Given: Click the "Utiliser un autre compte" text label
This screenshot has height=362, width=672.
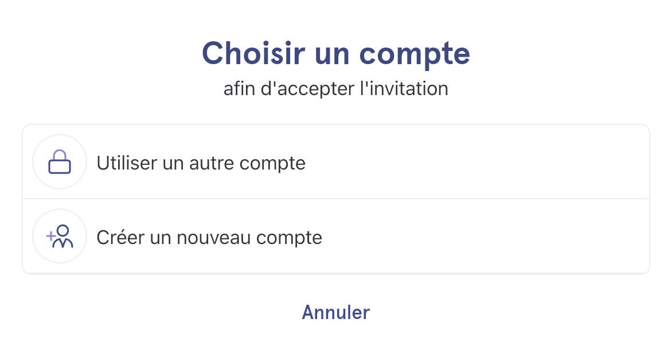Looking at the screenshot, I should tap(201, 163).
